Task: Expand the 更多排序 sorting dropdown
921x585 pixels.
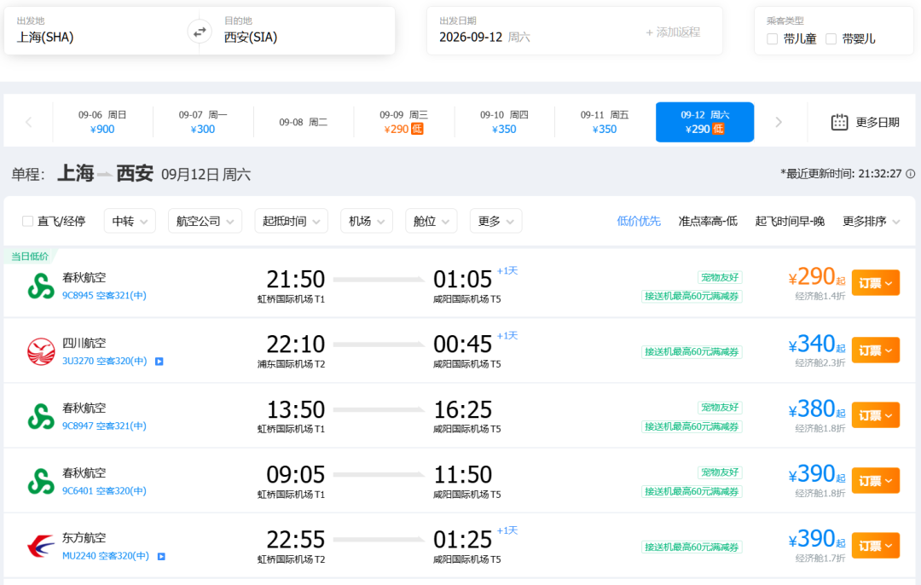Action: click(871, 222)
